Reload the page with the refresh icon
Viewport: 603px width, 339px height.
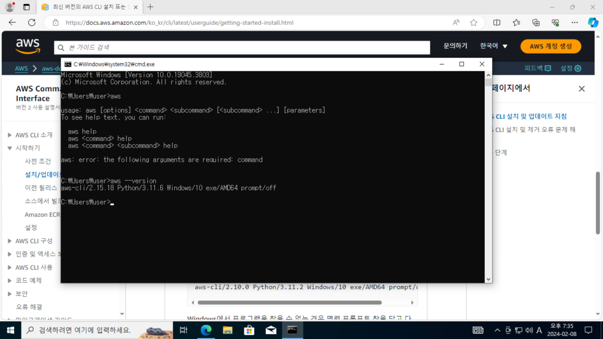32,23
